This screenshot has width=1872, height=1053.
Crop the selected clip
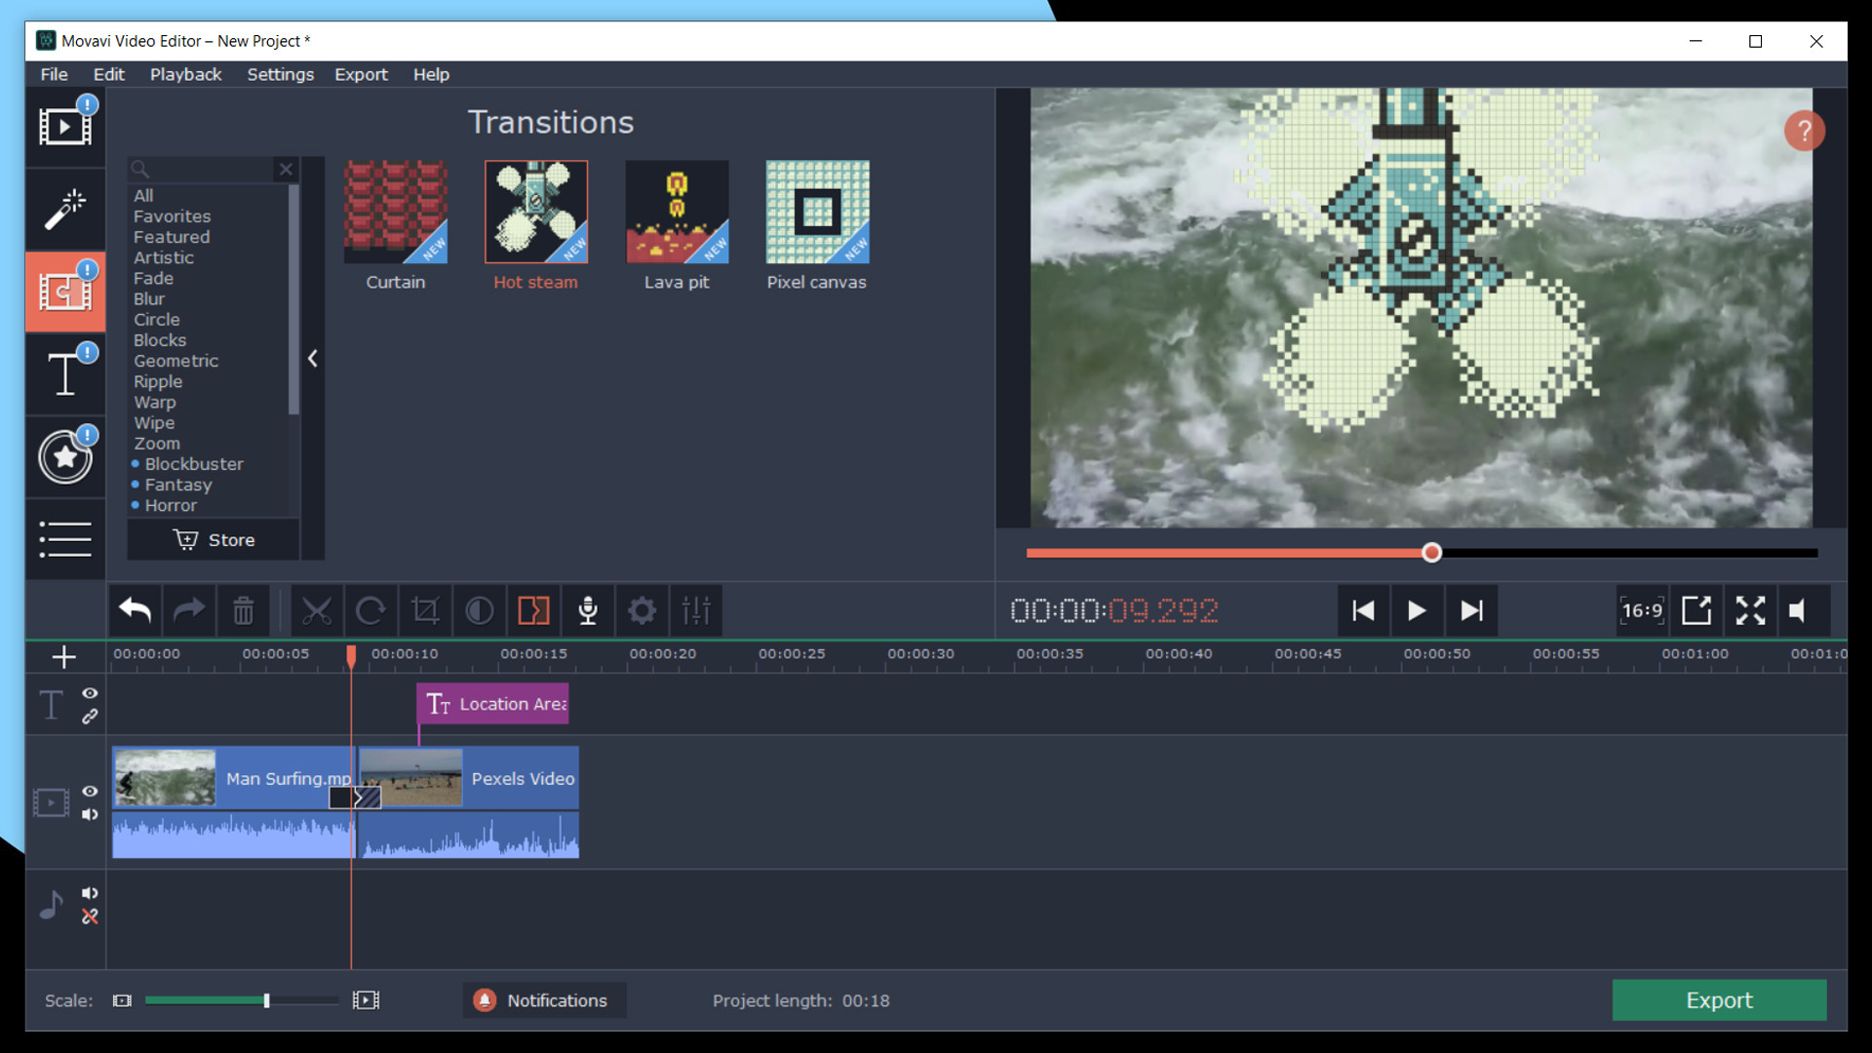click(x=425, y=610)
